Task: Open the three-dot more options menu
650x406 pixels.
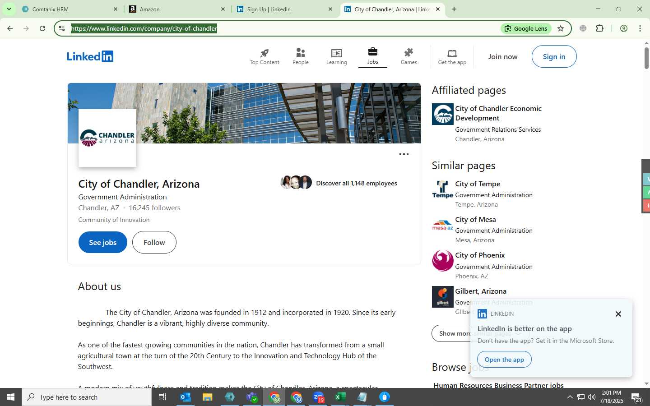Action: tap(404, 154)
